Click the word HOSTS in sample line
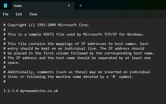The width and height of the screenshot is (166, 104). click(49, 34)
